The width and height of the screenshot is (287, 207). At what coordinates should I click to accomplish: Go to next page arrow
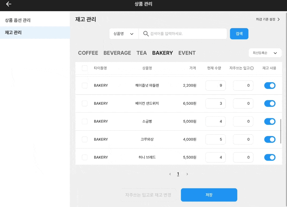tap(187, 174)
